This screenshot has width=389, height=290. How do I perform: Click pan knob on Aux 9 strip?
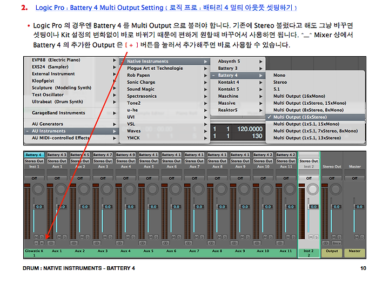point(244,189)
